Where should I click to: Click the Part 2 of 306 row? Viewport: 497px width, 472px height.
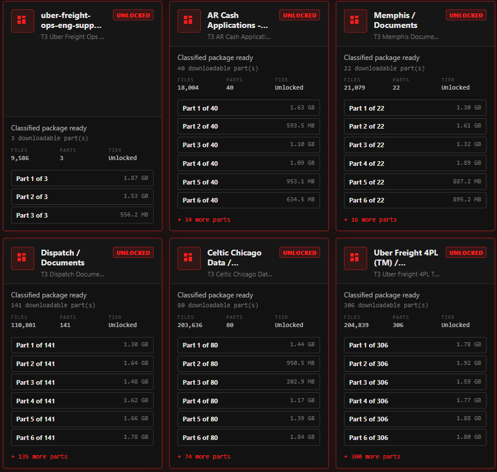pyautogui.click(x=415, y=364)
